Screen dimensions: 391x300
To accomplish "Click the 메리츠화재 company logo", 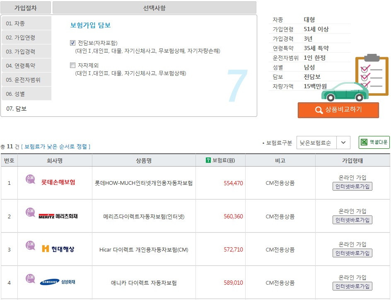I will (58, 216).
